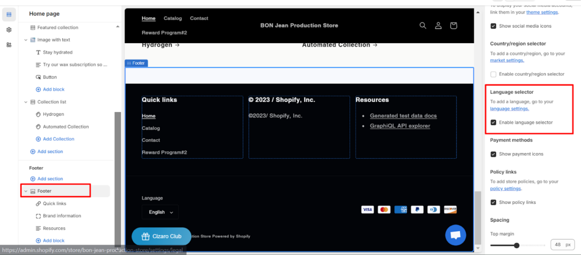Screen dimensions: 581x255
Task: Disable the Show social media icons checkbox
Action: pyautogui.click(x=494, y=26)
